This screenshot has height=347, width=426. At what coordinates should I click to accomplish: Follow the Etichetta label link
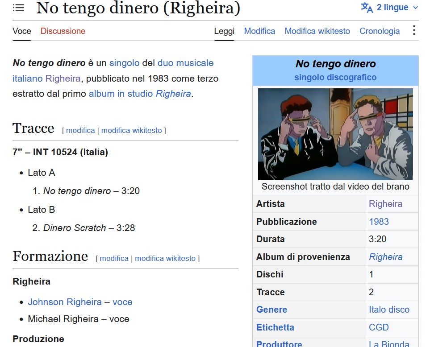pyautogui.click(x=275, y=327)
